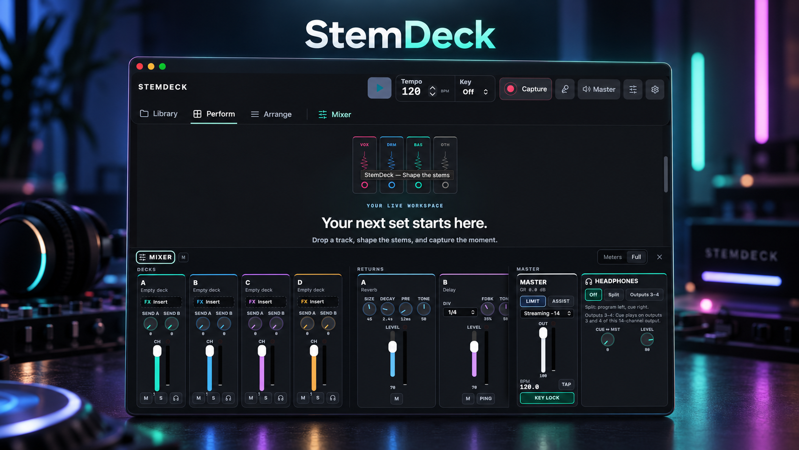Open the Streaming -14 dropdown

tap(547, 313)
